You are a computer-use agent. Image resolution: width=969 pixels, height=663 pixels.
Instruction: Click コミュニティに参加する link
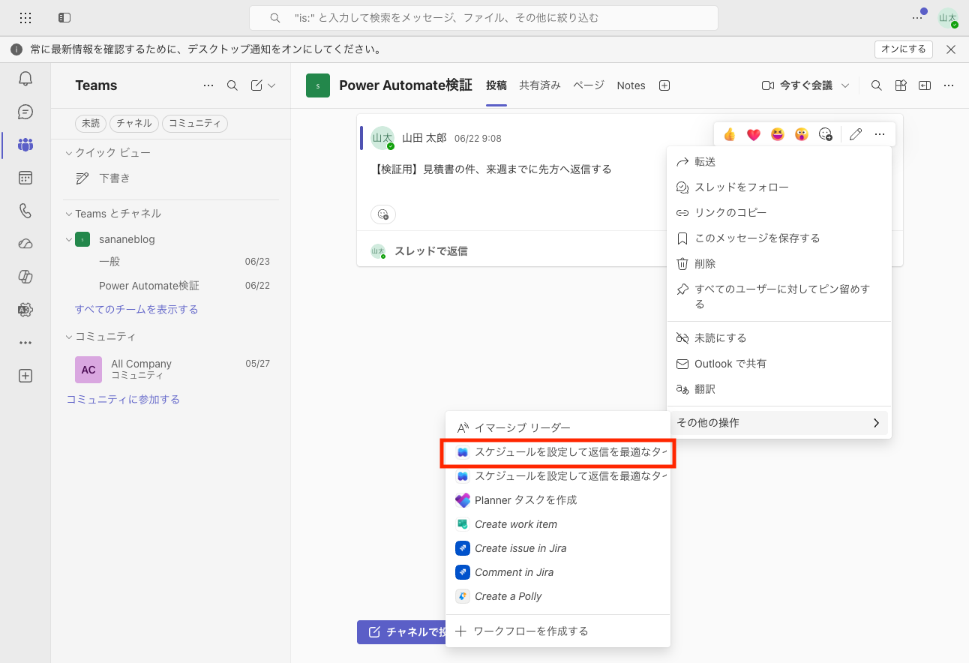click(x=124, y=400)
